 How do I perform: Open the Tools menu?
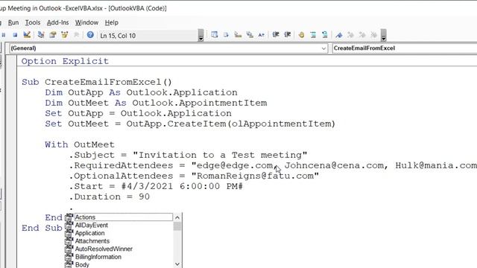(x=33, y=22)
